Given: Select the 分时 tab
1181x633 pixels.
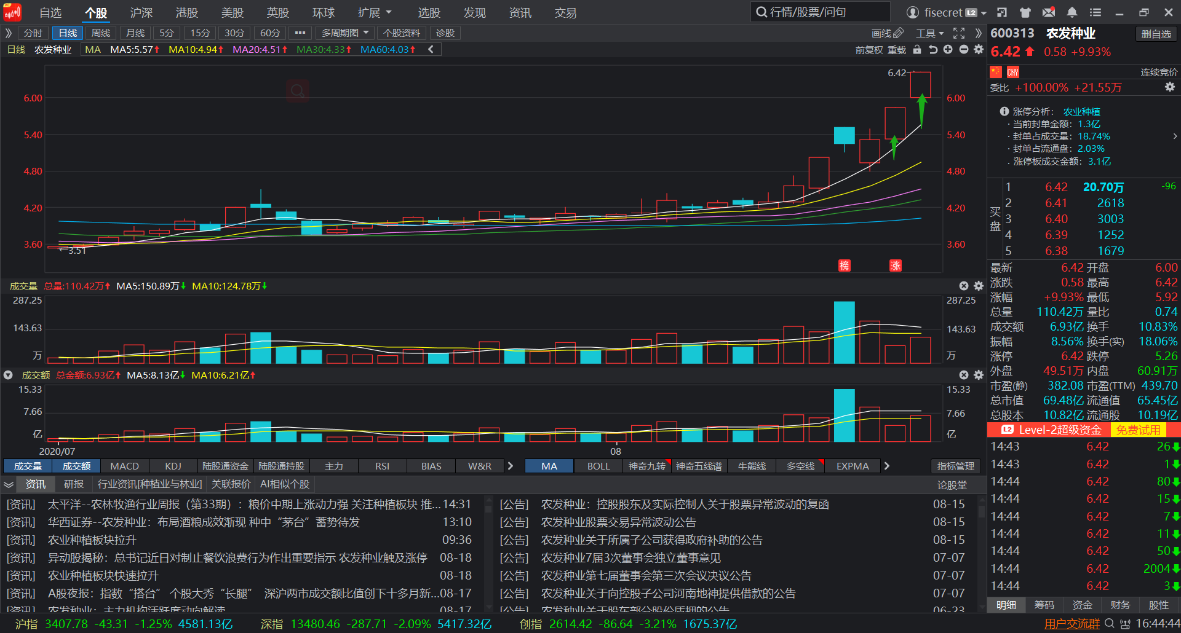Looking at the screenshot, I should [33, 33].
